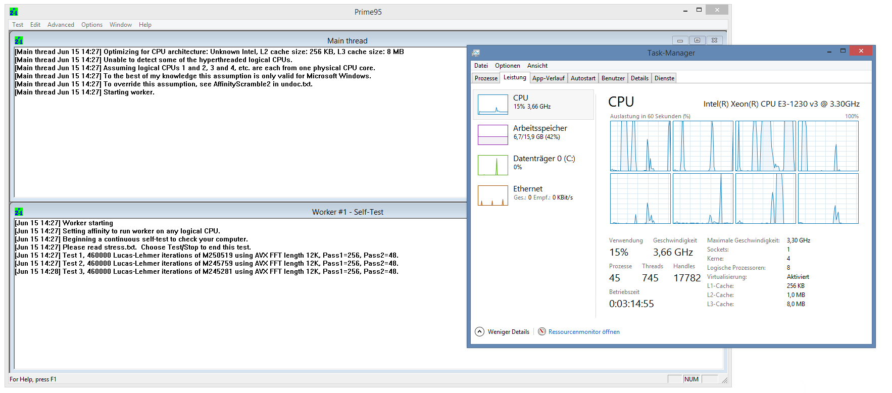Screen dimensions: 892x393
Task: Select the Datenträger 0 (C:) mini graph
Action: pos(493,165)
